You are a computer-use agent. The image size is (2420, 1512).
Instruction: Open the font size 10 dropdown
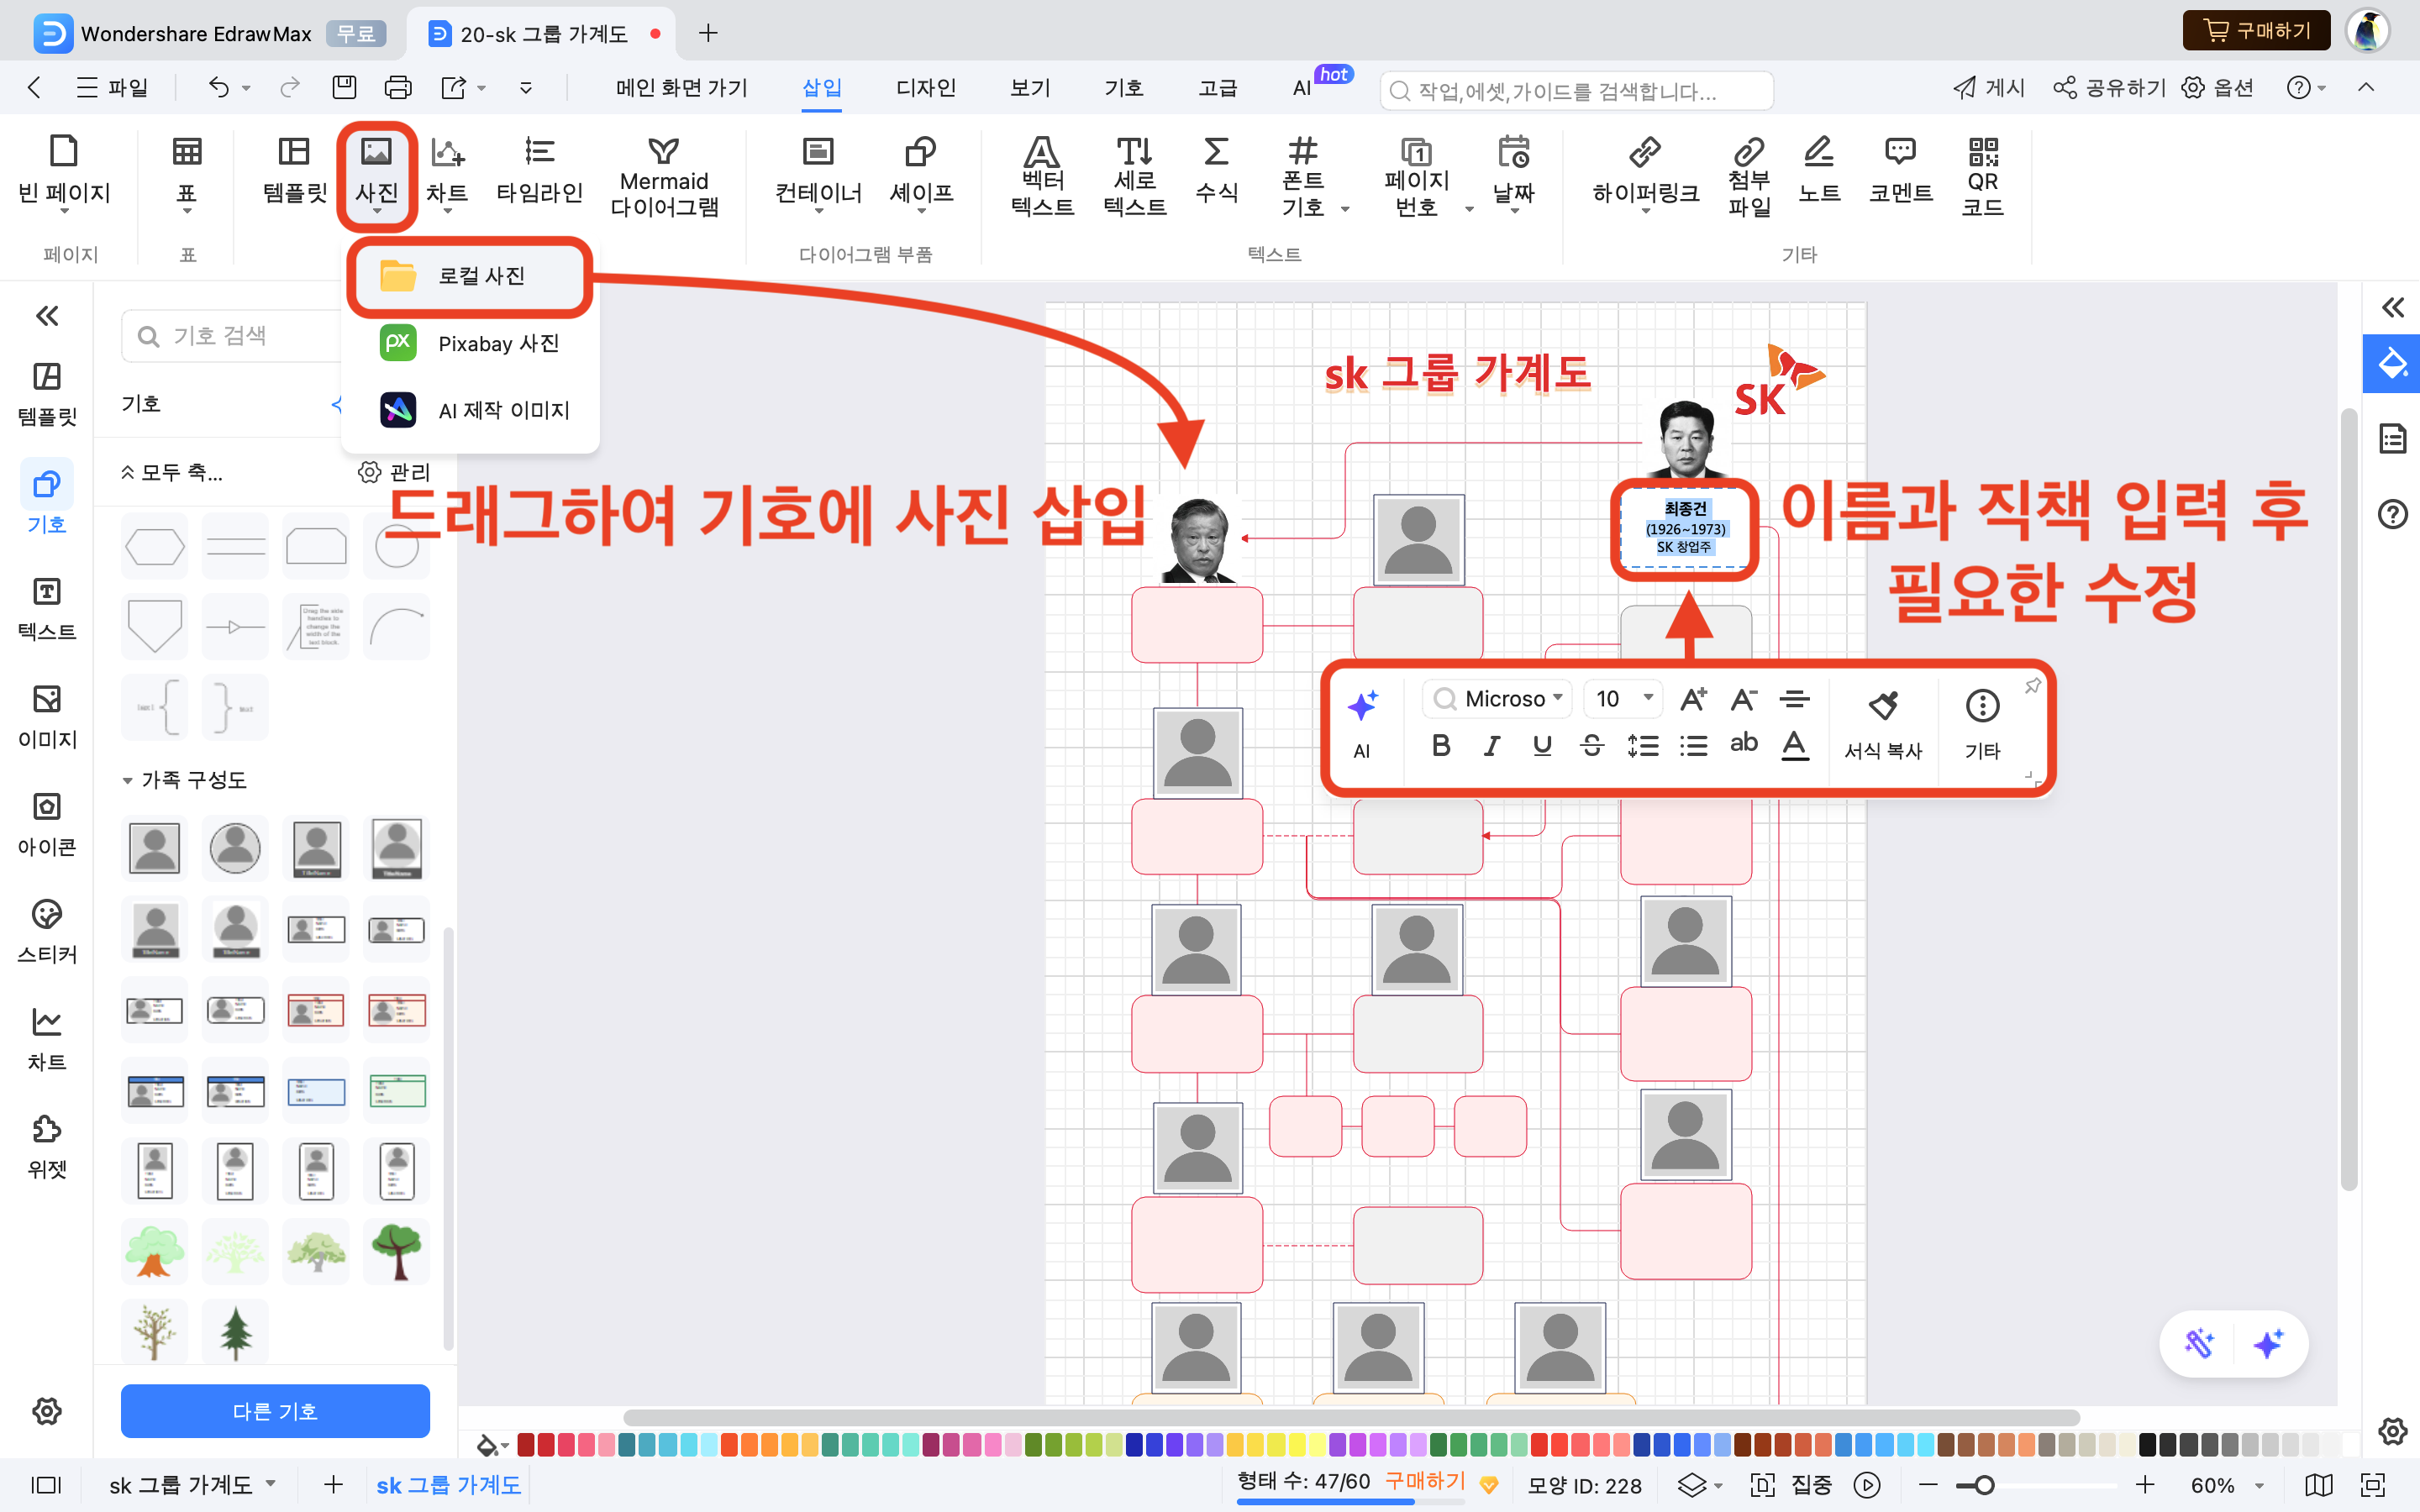[x=1647, y=698]
